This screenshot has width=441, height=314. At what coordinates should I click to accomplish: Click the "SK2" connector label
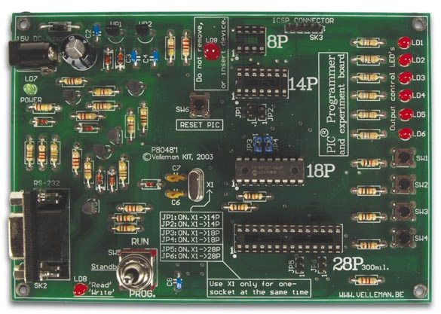pos(41,286)
